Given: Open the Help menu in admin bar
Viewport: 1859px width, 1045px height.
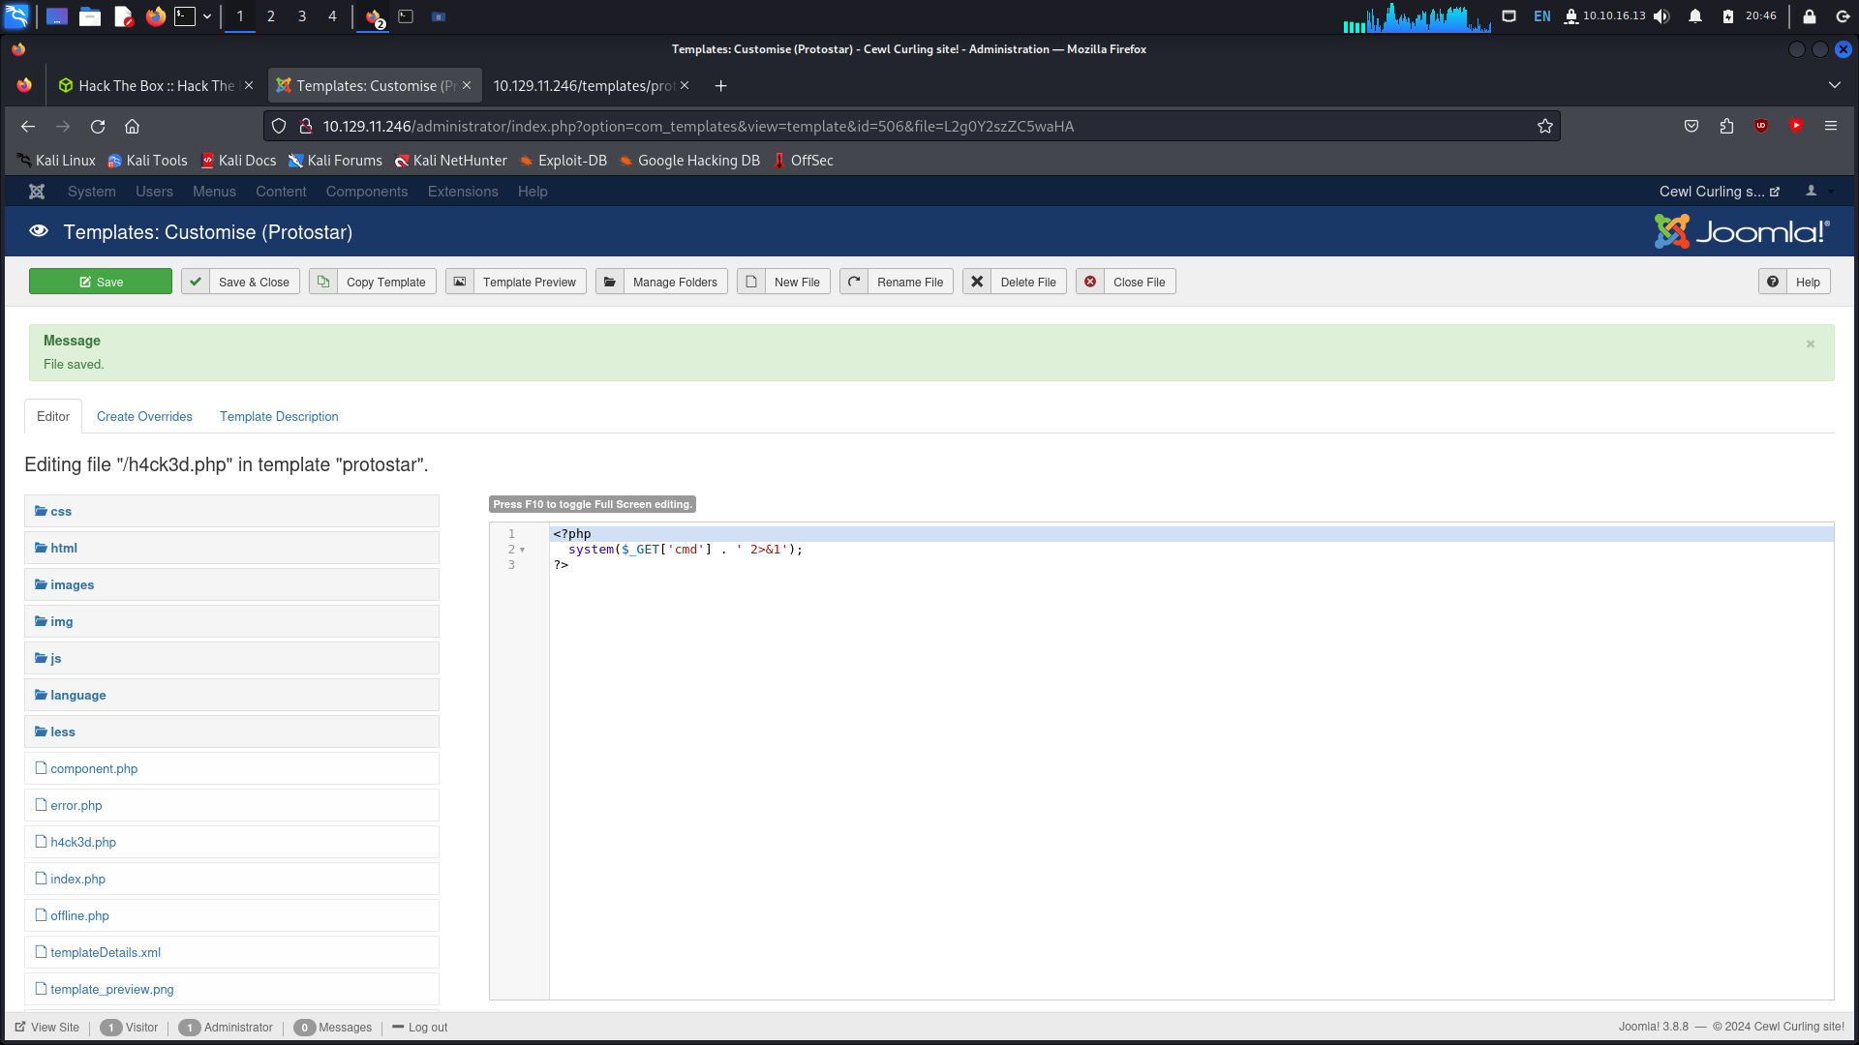Looking at the screenshot, I should click(x=533, y=192).
